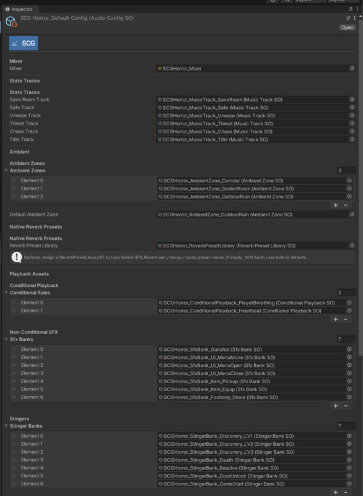Viewport: 363px width, 496px height.
Task: Open object picker for StingerBank_GameStart element
Action: [x=349, y=484]
